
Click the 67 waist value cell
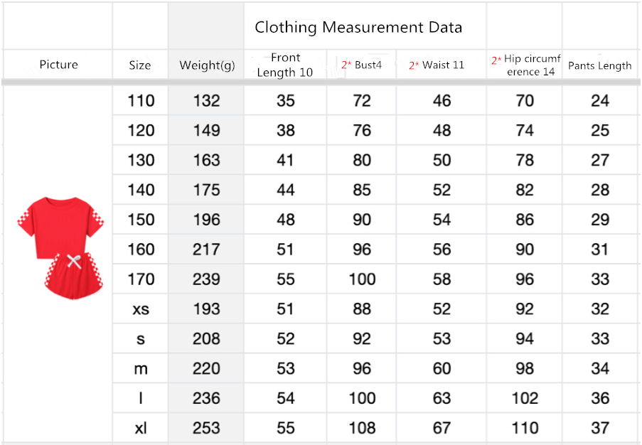442,428
